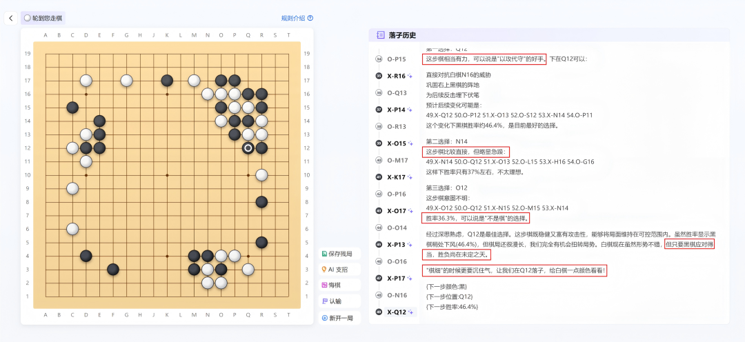Click the back arrow icon
The image size is (745, 342).
(10, 18)
